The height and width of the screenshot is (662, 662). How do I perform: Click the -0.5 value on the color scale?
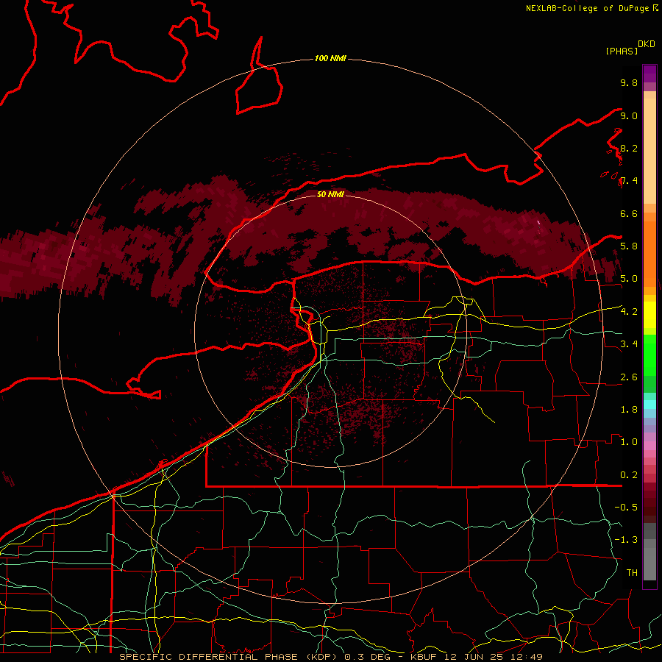point(626,508)
